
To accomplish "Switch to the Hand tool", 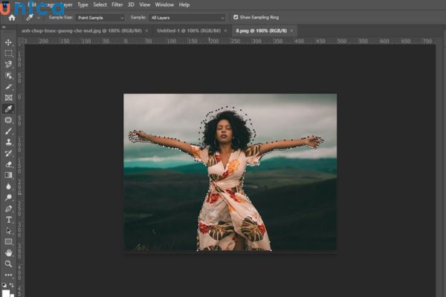I will 9,252.
